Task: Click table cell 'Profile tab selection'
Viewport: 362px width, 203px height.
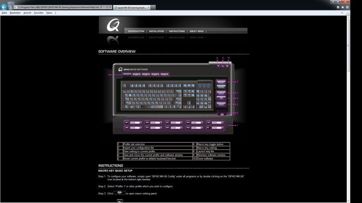Action: pyautogui.click(x=157, y=144)
